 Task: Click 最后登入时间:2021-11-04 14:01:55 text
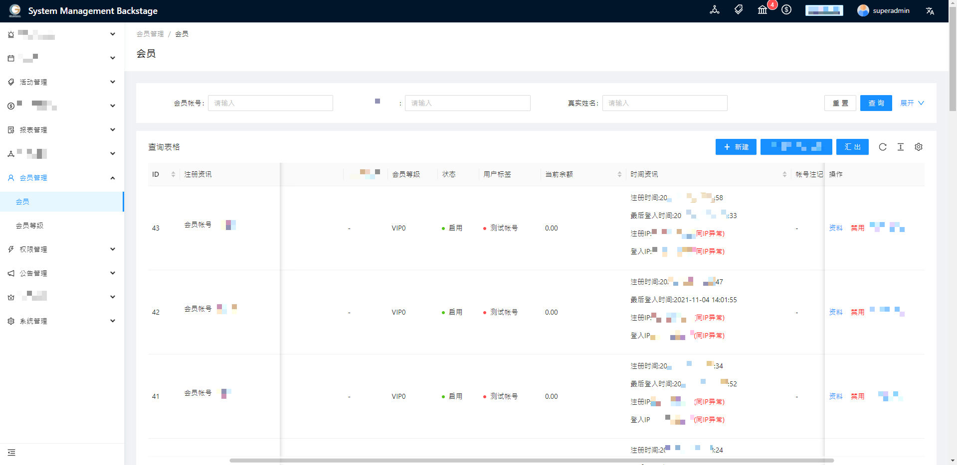[x=684, y=300]
